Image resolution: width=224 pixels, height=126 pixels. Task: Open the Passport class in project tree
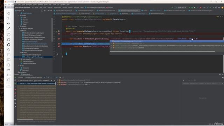[x=26, y=22]
